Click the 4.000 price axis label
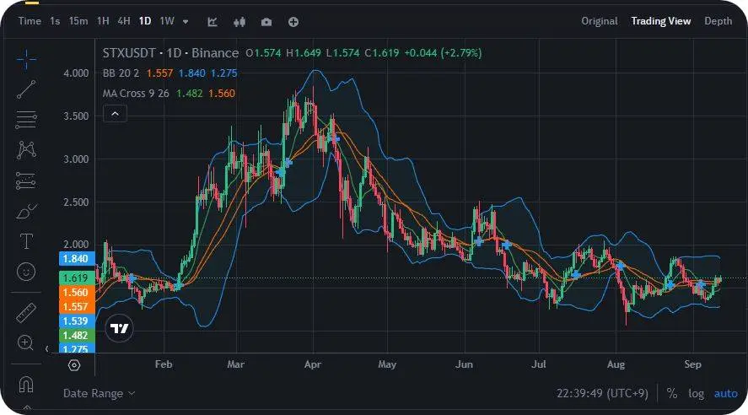 click(x=77, y=73)
